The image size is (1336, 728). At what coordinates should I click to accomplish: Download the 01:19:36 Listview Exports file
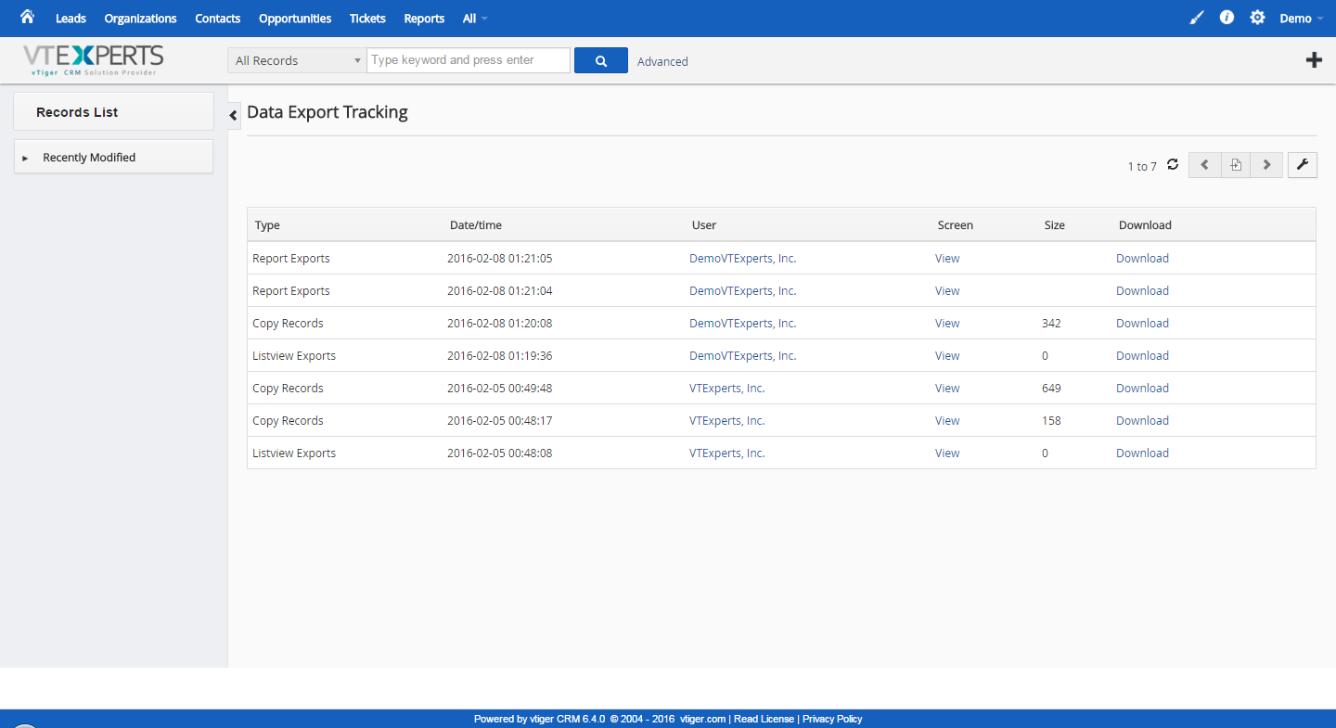click(x=1142, y=356)
